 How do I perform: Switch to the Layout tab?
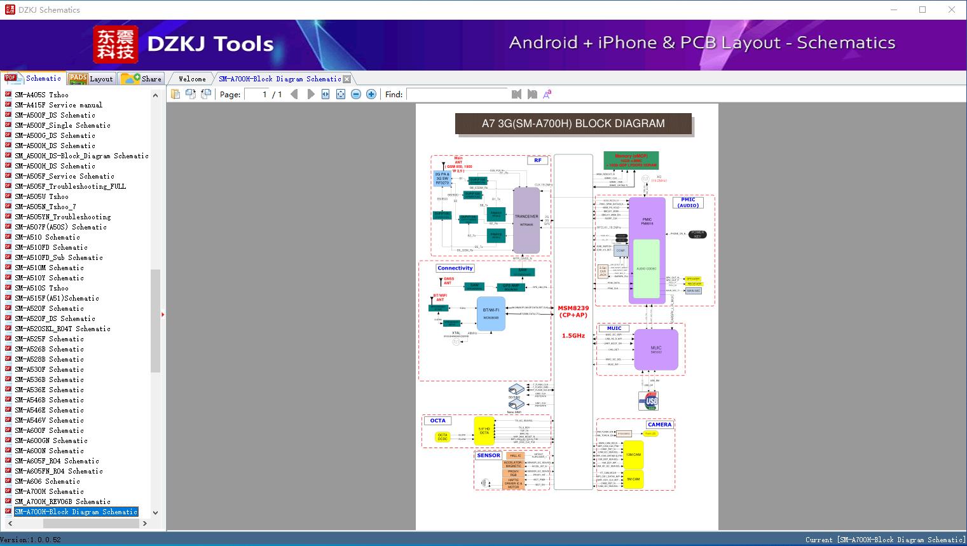click(x=91, y=78)
